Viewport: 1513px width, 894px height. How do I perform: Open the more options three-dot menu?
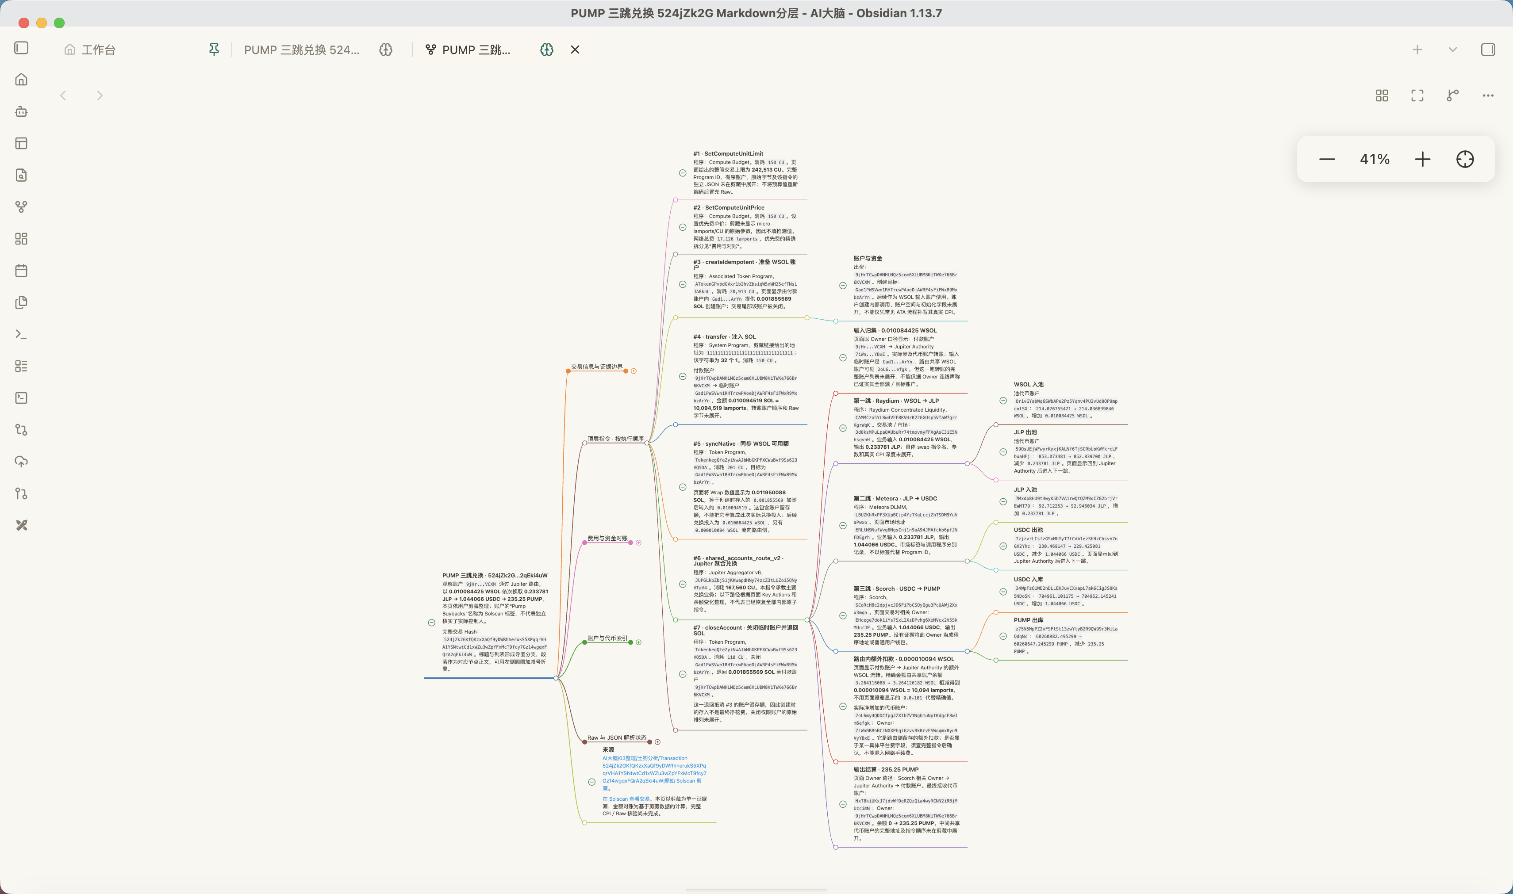(1488, 95)
